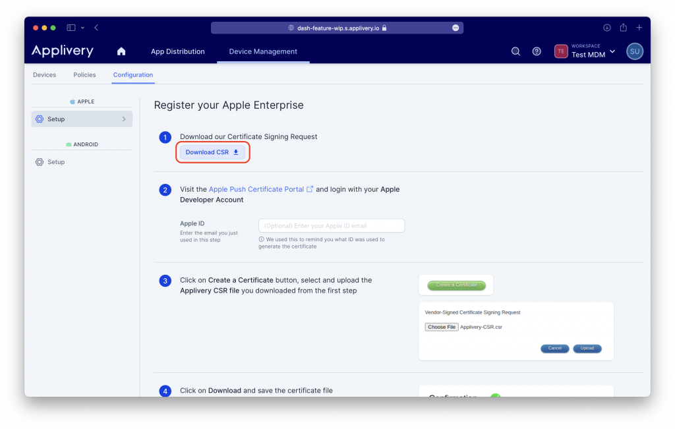This screenshot has height=429, width=675.
Task: Open the App Distribution tab
Action: click(178, 51)
